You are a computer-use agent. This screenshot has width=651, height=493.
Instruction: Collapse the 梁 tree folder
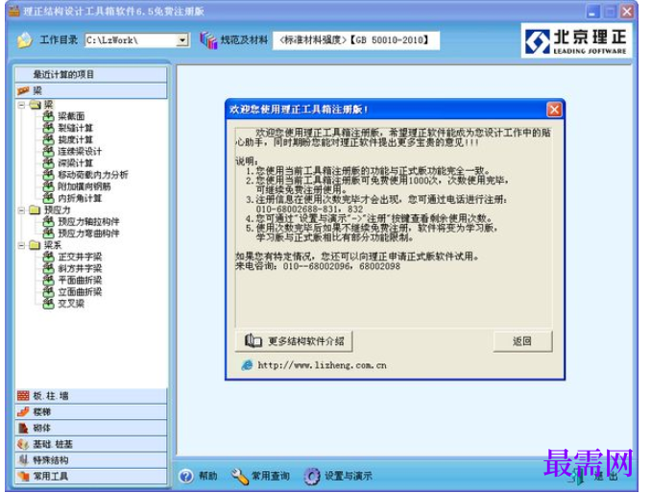22,105
